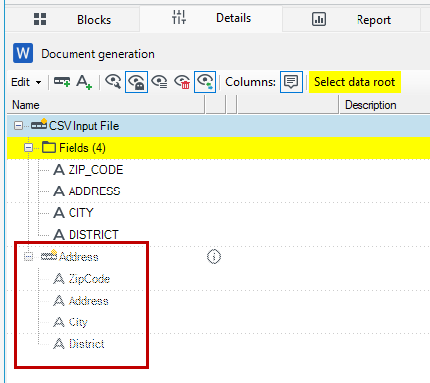Select the ZIP_CODE field

click(x=95, y=170)
